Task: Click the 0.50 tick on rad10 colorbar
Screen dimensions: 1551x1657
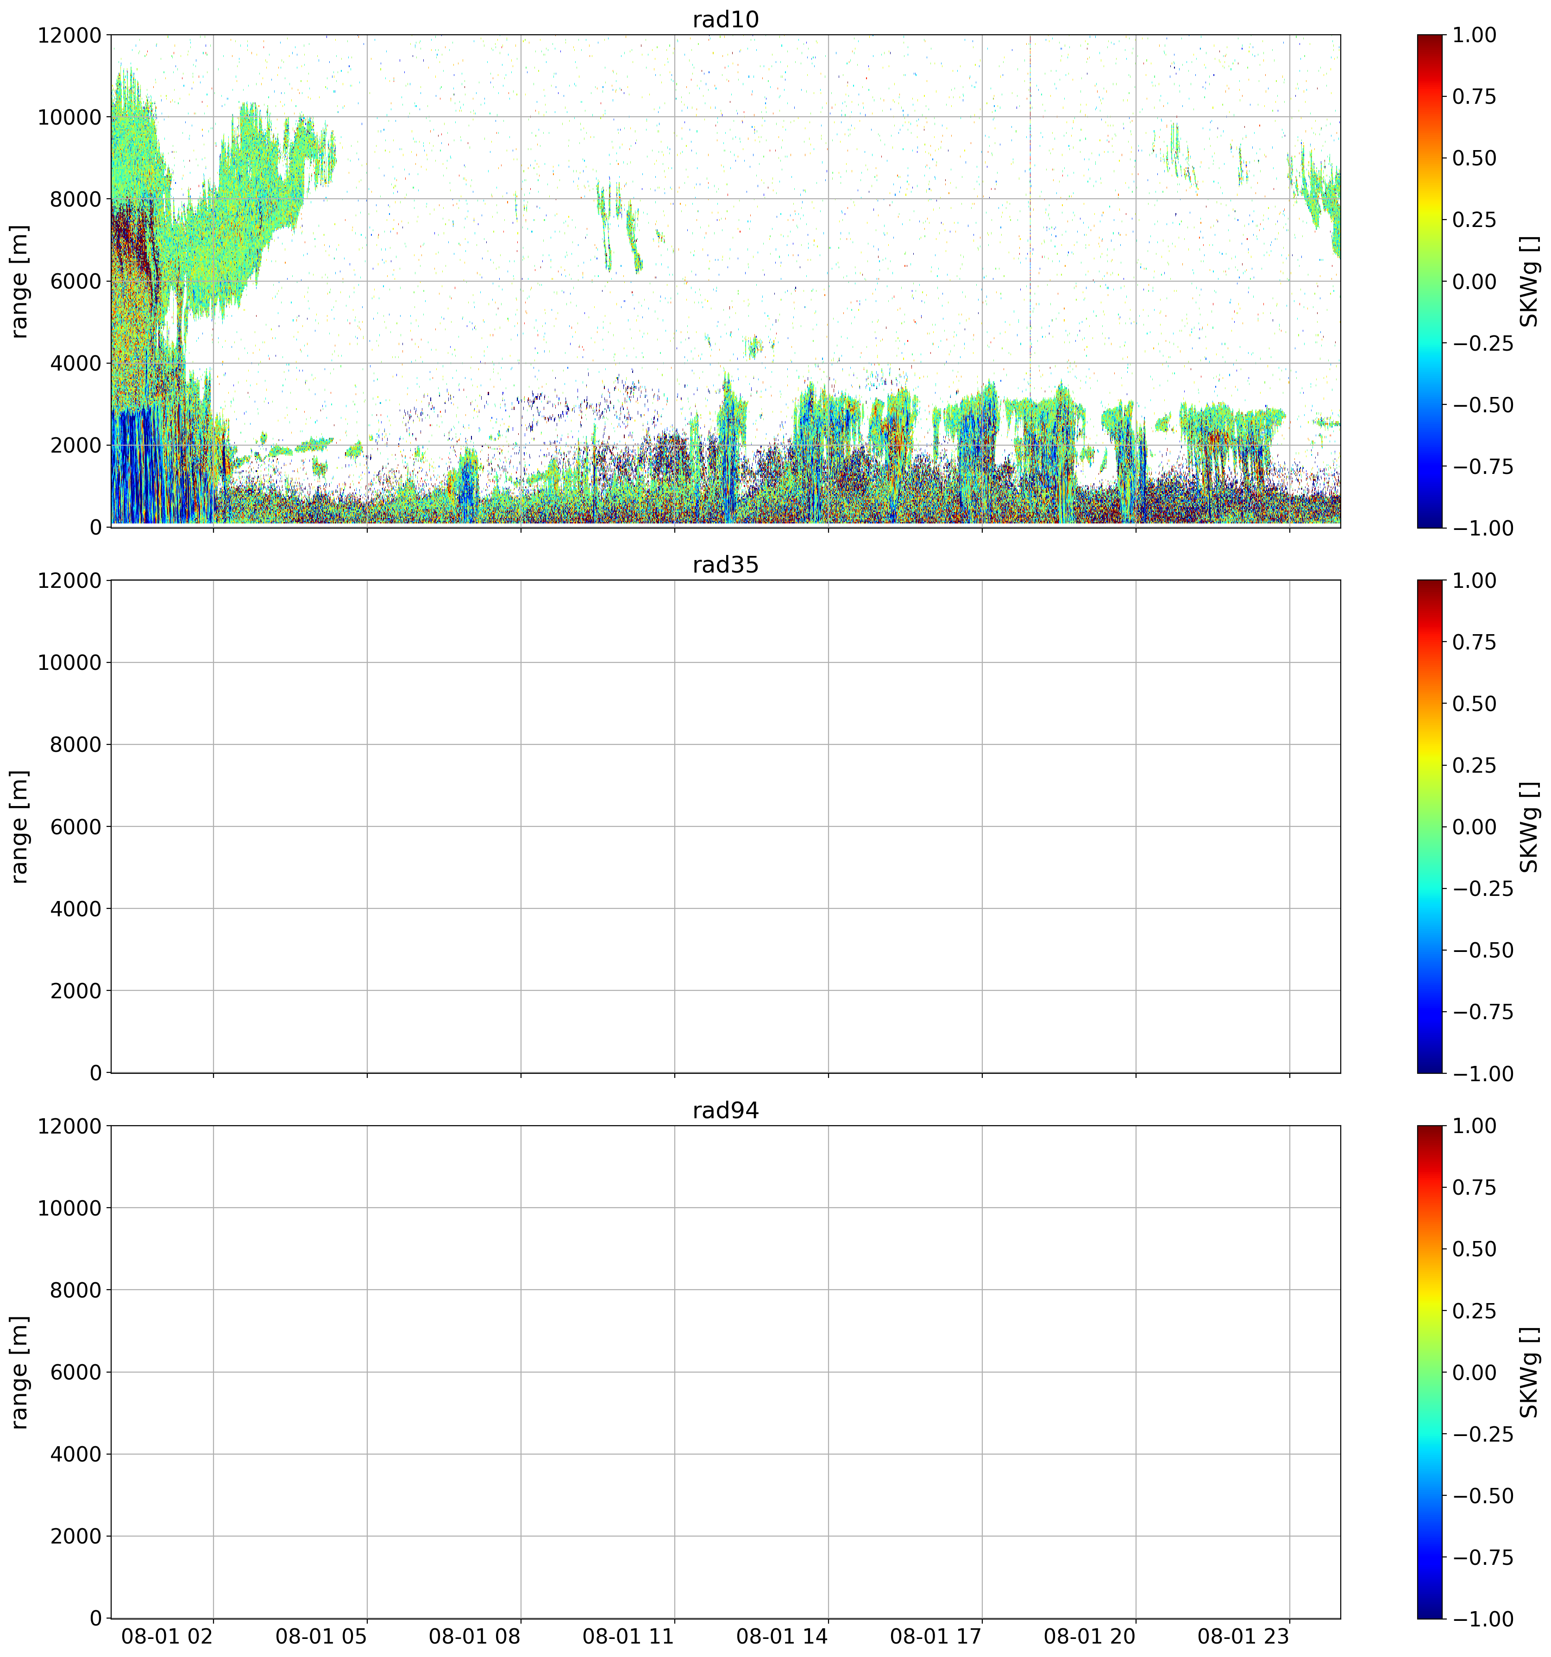Action: click(x=1474, y=158)
